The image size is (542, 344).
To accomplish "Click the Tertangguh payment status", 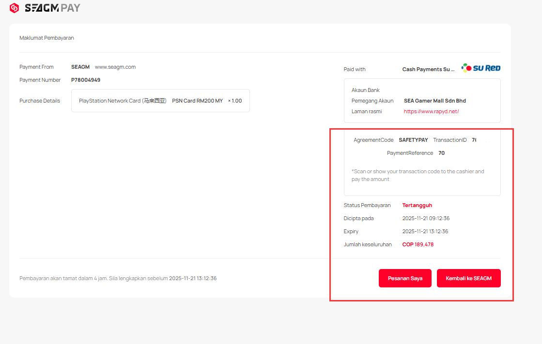I will (x=417, y=205).
